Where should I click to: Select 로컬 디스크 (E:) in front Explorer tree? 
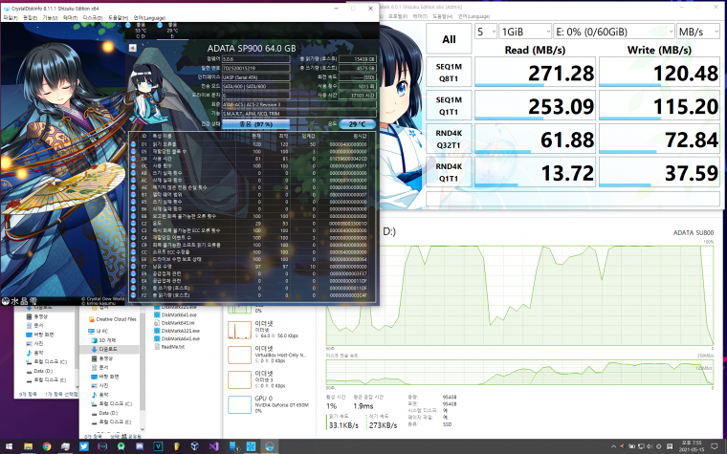pos(111,422)
